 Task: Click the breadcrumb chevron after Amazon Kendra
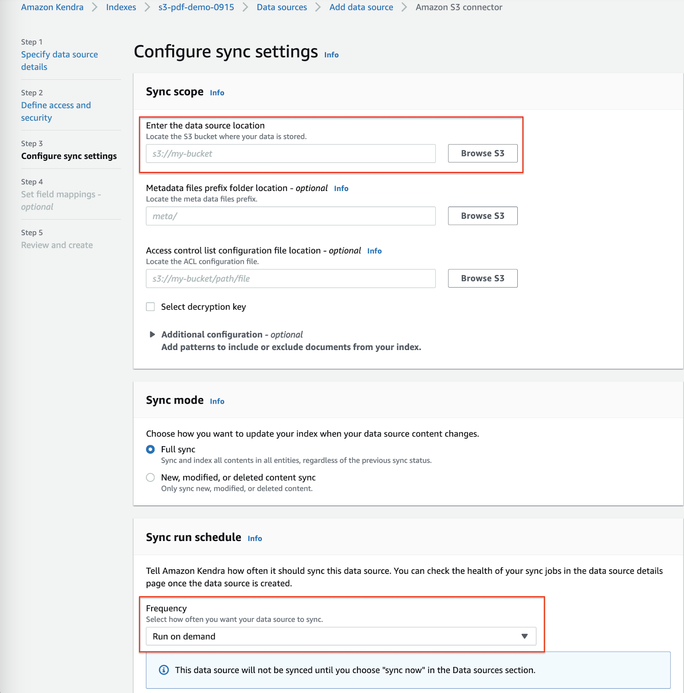(x=95, y=7)
